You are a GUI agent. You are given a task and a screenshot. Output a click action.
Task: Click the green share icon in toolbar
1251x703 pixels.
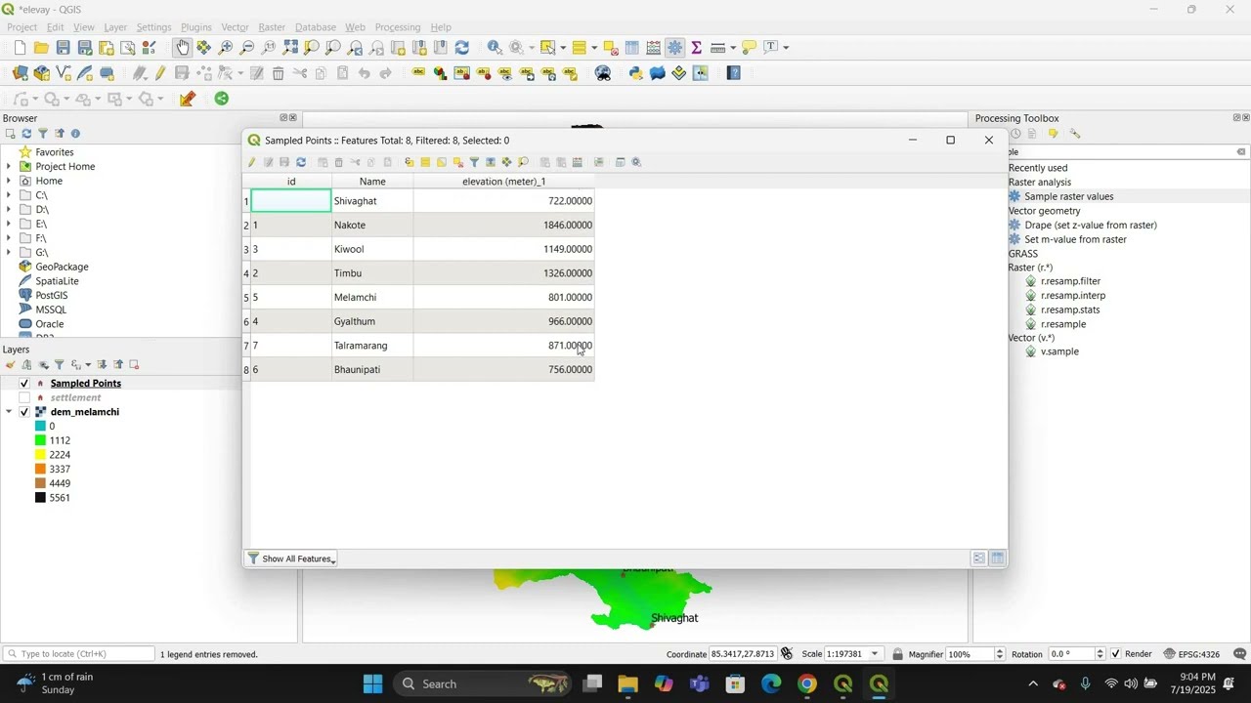[x=222, y=99]
